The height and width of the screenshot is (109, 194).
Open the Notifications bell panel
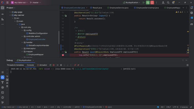click(192, 8)
